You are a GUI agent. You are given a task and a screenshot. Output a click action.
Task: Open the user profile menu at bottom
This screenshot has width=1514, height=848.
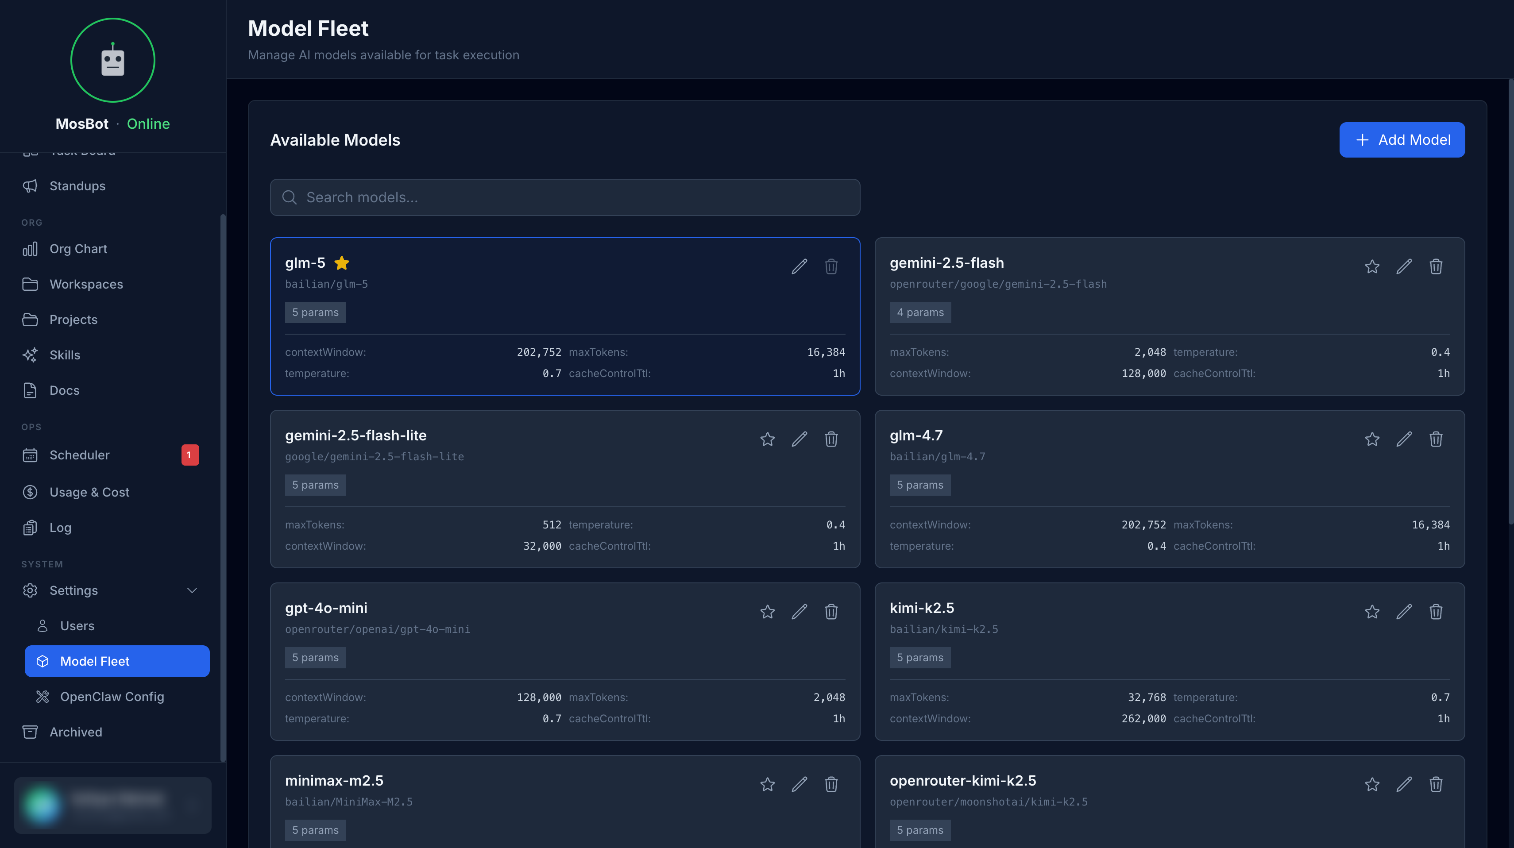pyautogui.click(x=113, y=805)
